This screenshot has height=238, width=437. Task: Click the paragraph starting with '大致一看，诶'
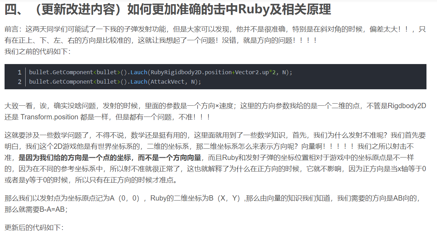coord(215,111)
